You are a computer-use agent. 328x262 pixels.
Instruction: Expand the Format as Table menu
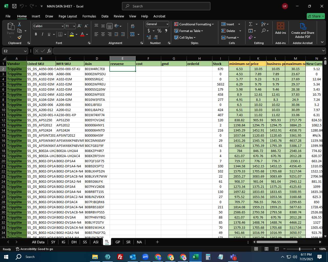(189, 31)
